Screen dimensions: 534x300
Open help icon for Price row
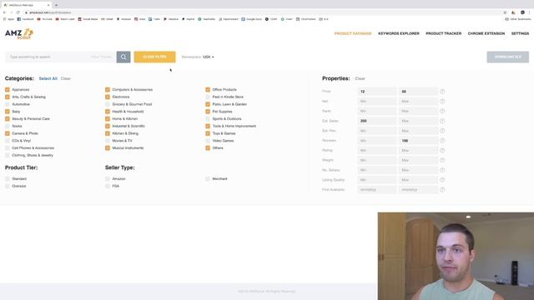(442, 92)
